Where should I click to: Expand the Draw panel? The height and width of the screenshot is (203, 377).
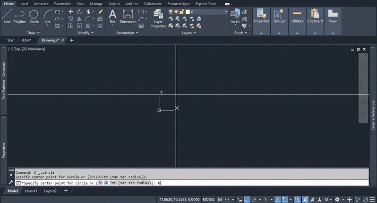click(x=34, y=33)
